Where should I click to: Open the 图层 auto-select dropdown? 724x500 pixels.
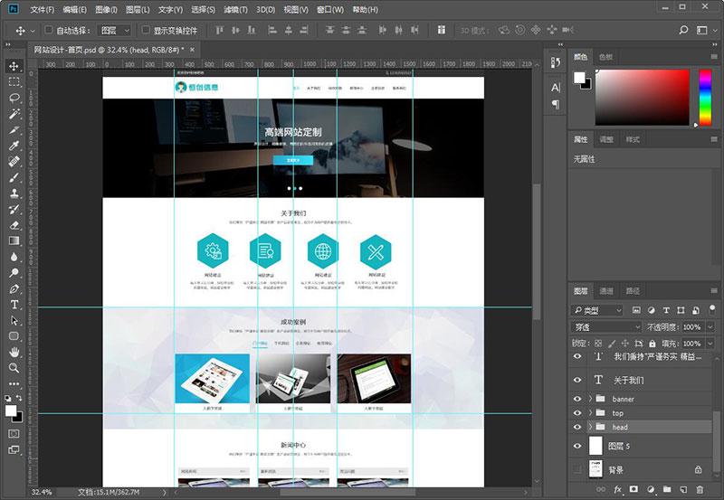115,31
